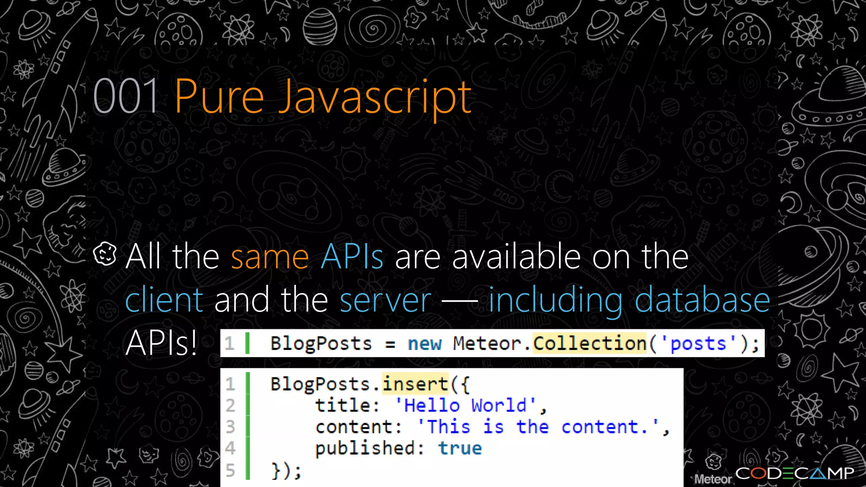
Task: Click the Meteor logo icon above the Meteor label
Action: 713,462
